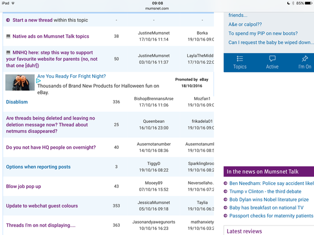
Task: Click MNHQ badge icon beside 'MNHQ here' thread
Action: [8, 52]
